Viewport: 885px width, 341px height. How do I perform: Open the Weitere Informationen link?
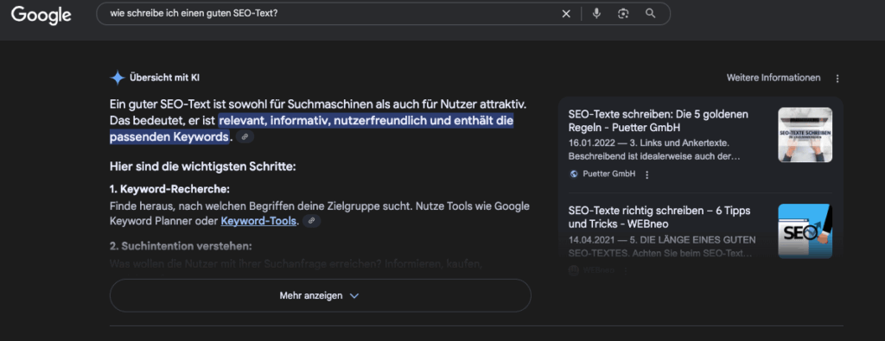tap(774, 78)
